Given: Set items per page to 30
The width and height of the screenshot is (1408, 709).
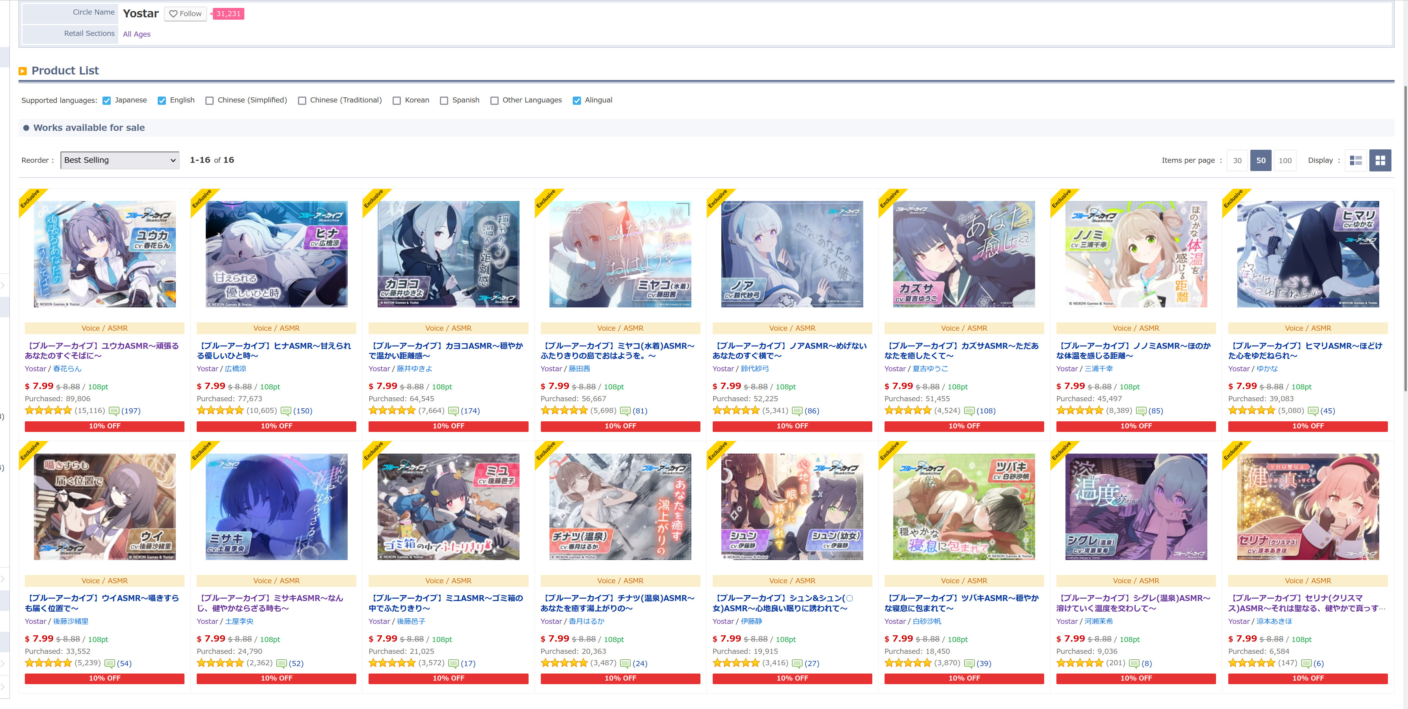Looking at the screenshot, I should [1237, 160].
